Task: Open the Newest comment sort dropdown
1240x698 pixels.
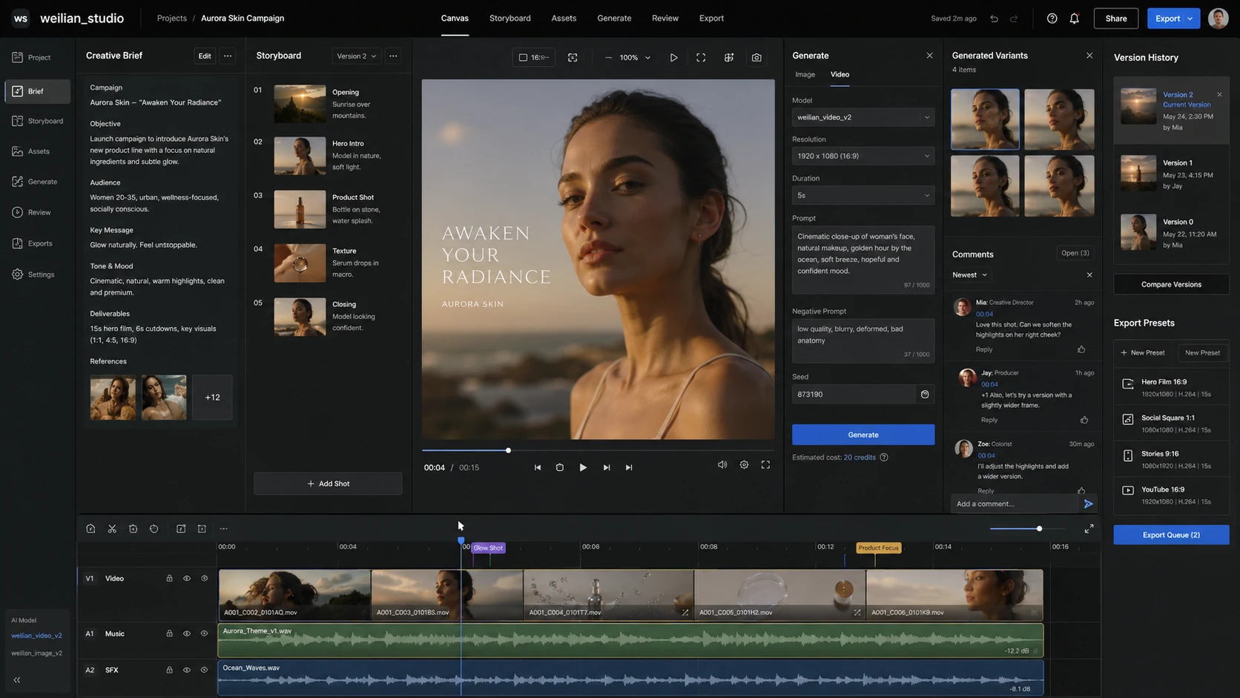Action: pos(970,275)
